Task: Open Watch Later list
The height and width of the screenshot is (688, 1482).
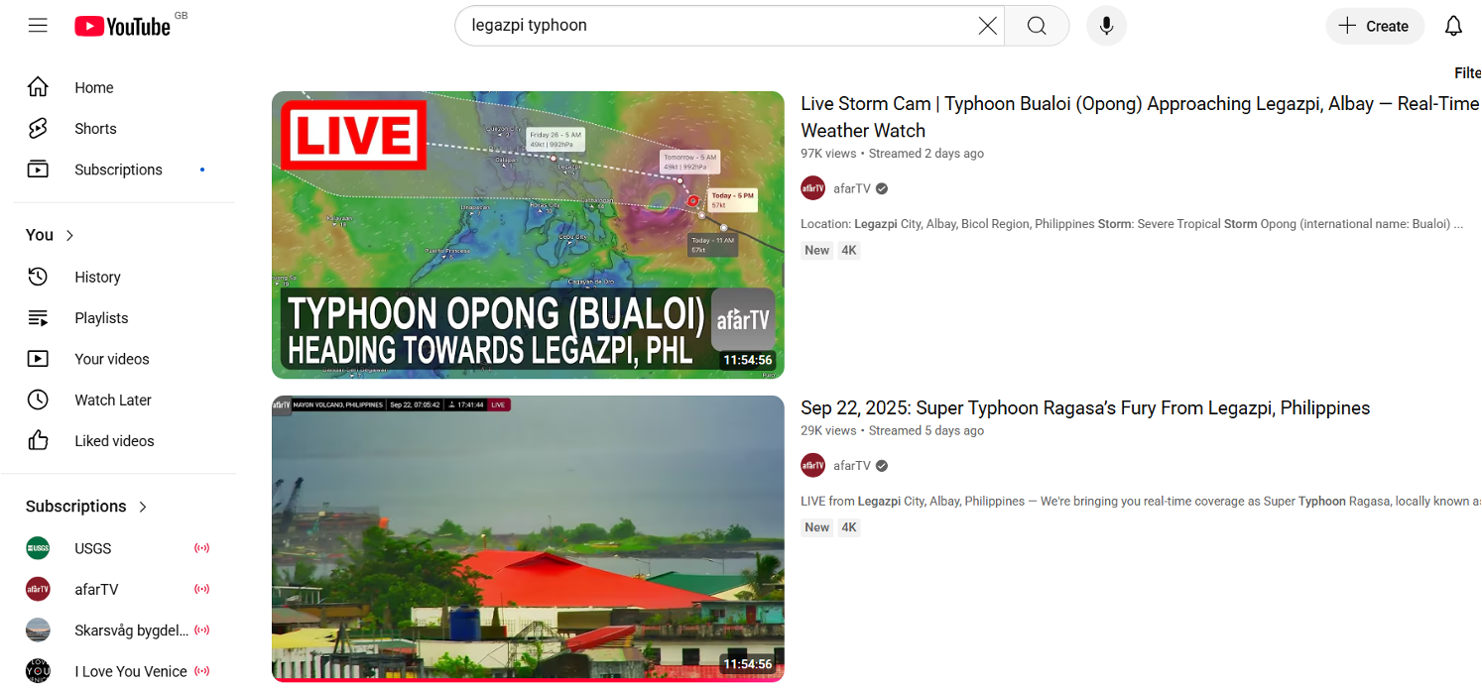Action: pyautogui.click(x=113, y=401)
